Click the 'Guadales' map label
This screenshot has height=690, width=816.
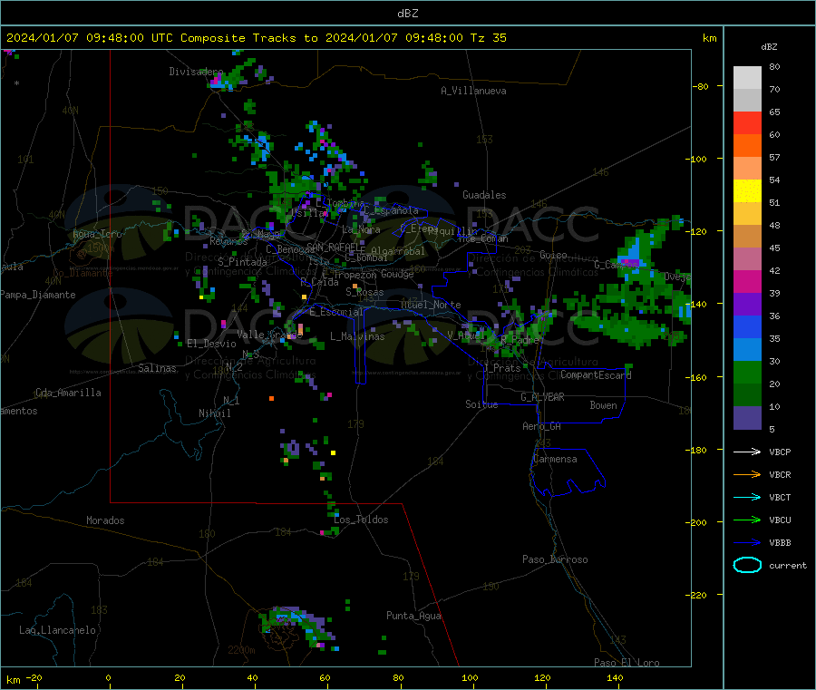tap(484, 195)
